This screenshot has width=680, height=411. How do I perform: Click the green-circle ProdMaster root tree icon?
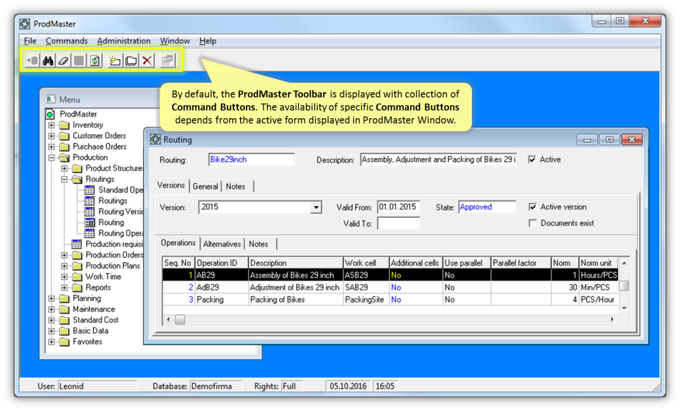[x=50, y=115]
